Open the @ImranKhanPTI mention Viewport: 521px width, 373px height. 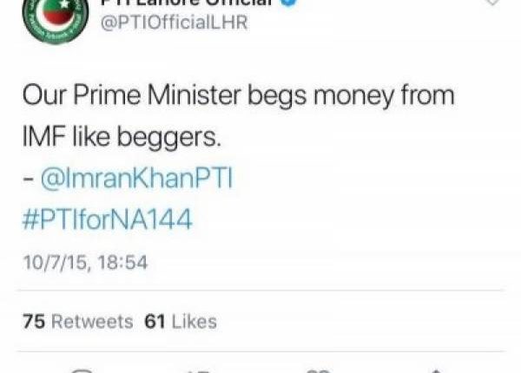[136, 178]
